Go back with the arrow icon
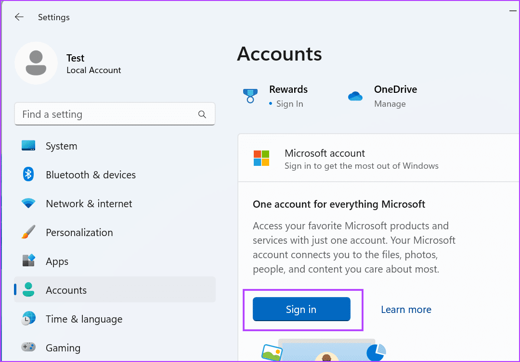 click(19, 17)
